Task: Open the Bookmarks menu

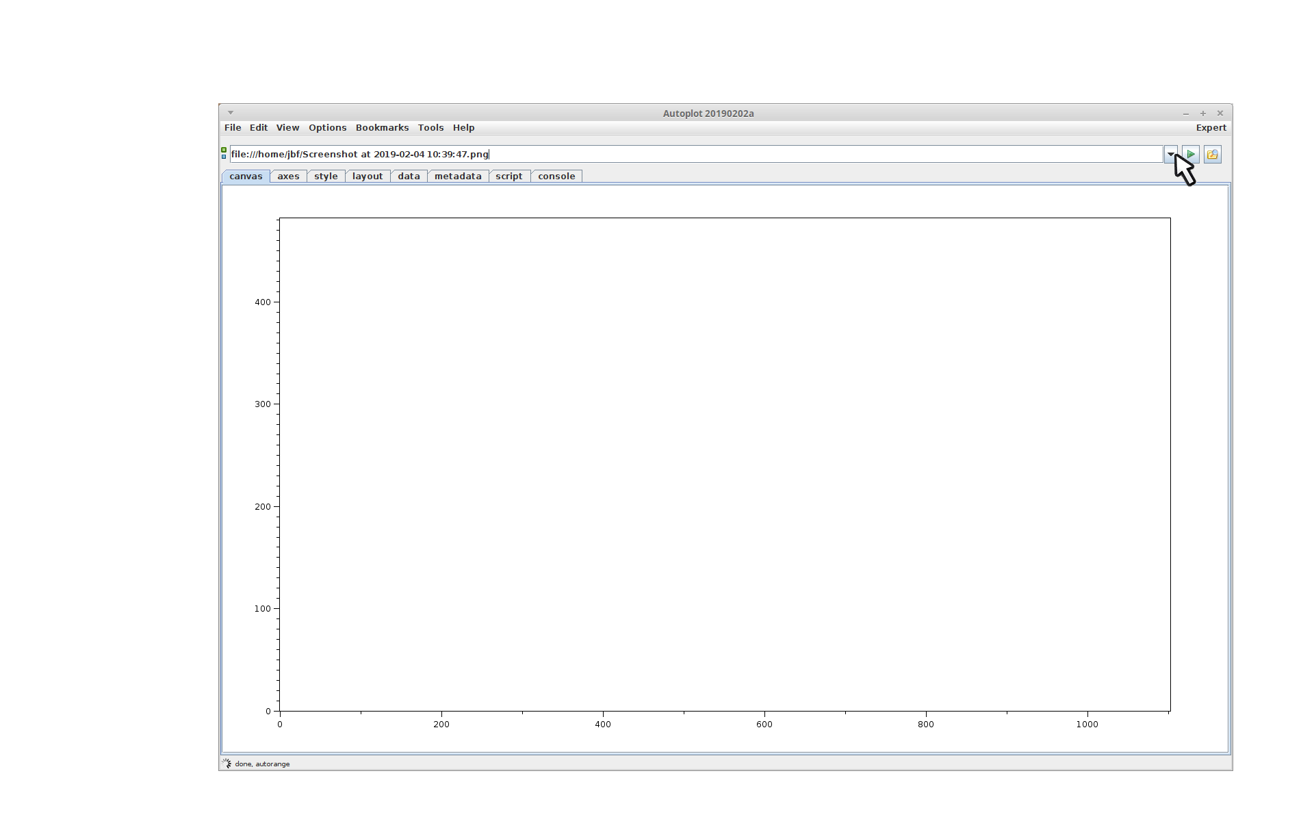Action: tap(382, 128)
